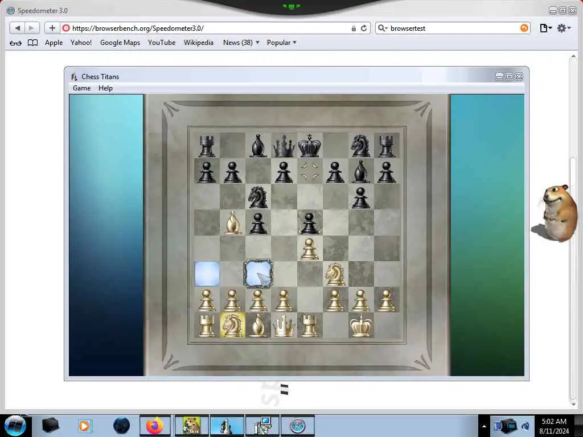This screenshot has width=583, height=437.
Task: Click the black queen on d8
Action: [x=284, y=146]
